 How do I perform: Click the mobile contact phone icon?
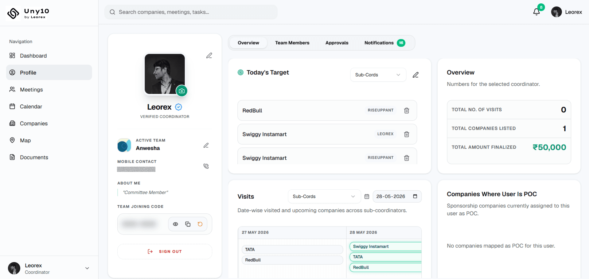pyautogui.click(x=206, y=166)
